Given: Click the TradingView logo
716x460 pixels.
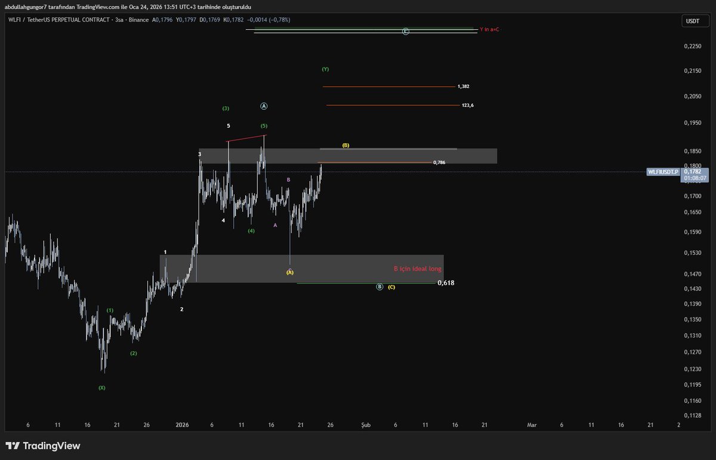Looking at the screenshot, I should [x=42, y=446].
